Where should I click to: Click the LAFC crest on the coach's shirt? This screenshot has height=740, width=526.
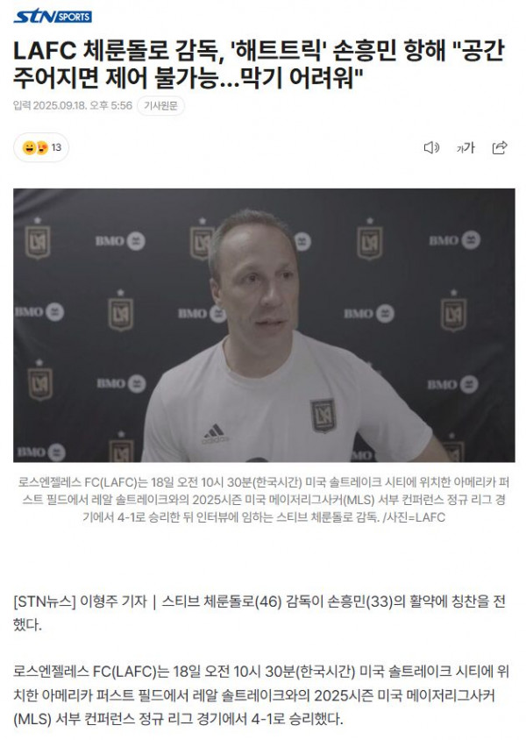323,416
